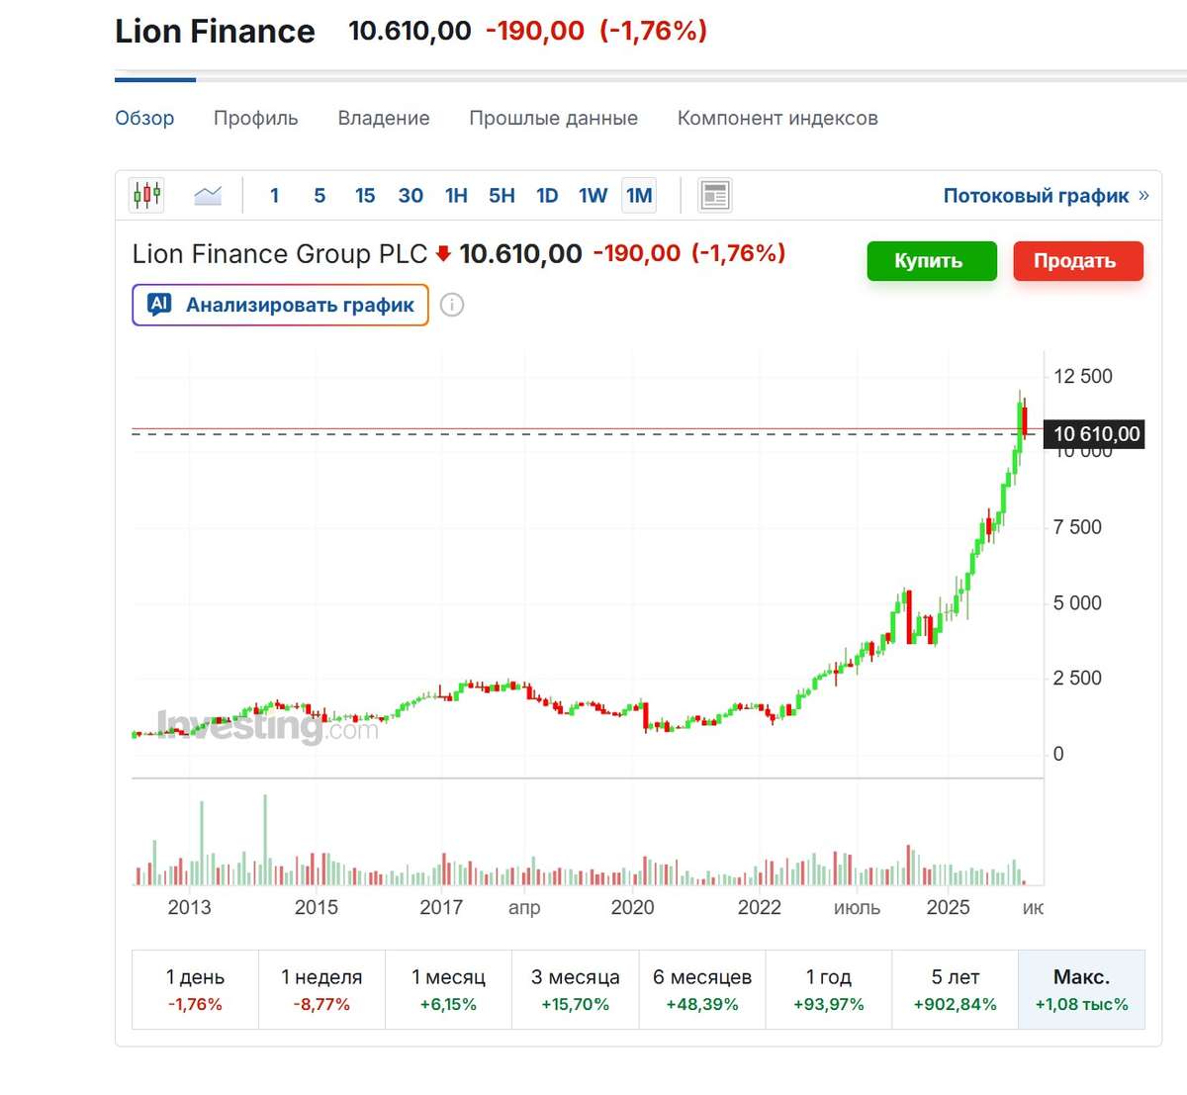Click the 2020 label on time axis
This screenshot has width=1187, height=1095.
click(632, 907)
